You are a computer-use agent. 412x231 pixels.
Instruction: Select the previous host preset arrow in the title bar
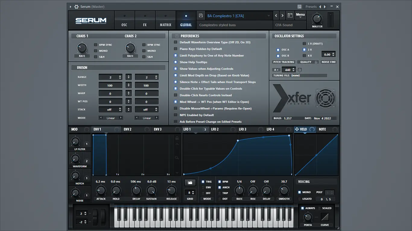coord(320,7)
